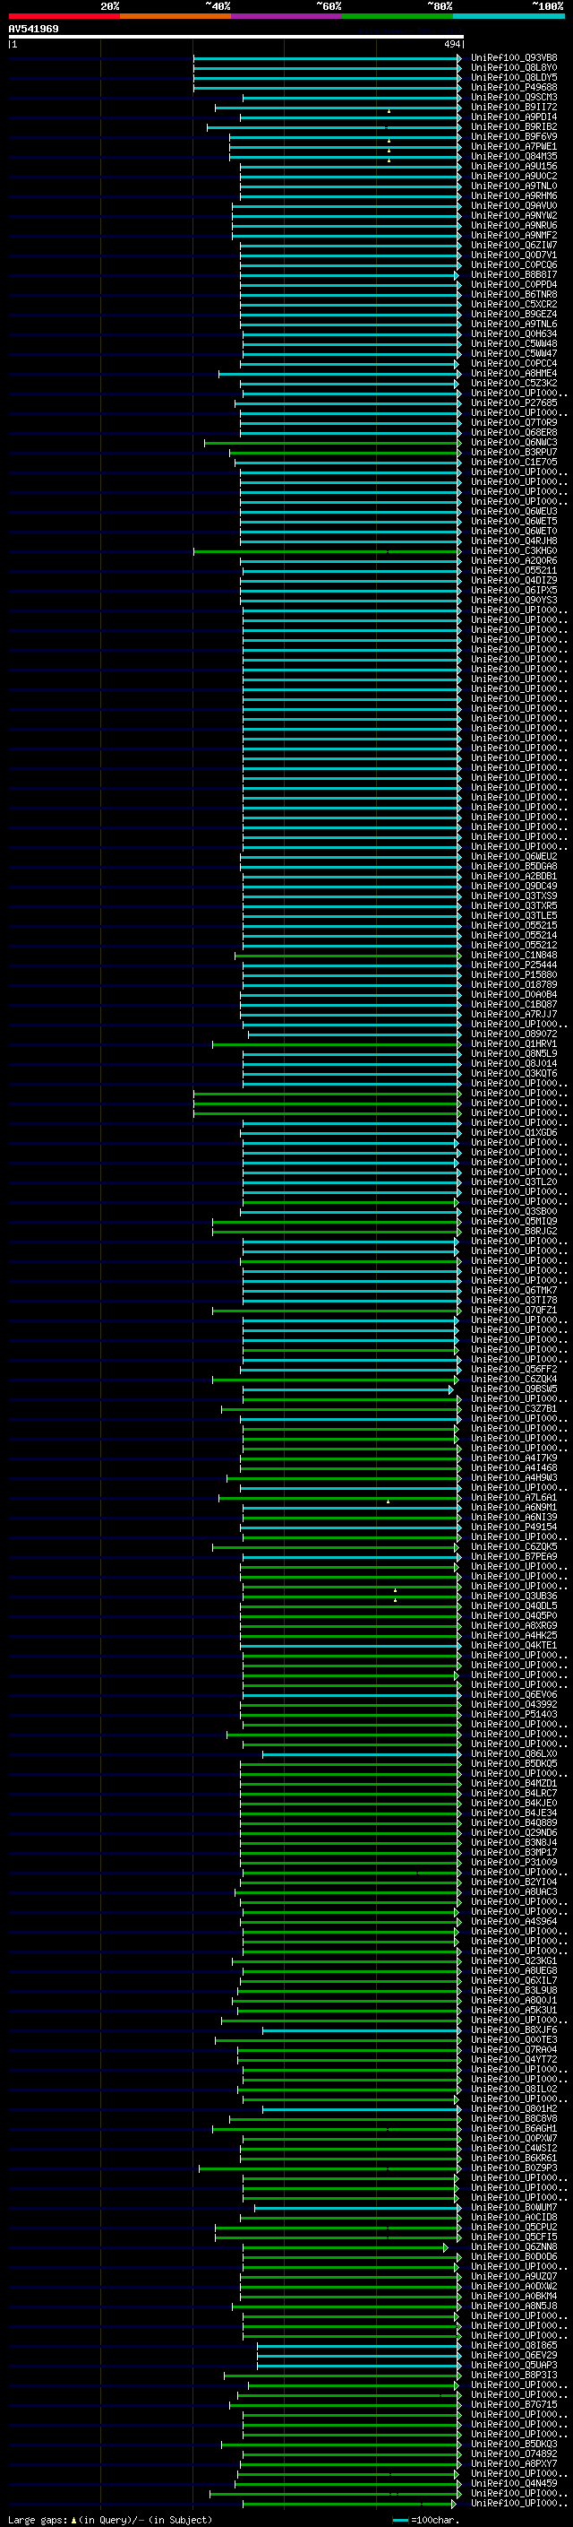Screen dimensions: 573x2527
Task: Click the query end position 494
Action: [452, 44]
